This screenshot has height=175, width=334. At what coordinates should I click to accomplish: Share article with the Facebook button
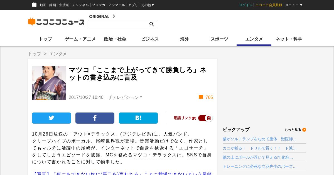coord(95,118)
